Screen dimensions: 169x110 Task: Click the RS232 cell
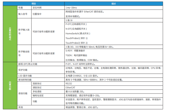[x=114, y=84]
